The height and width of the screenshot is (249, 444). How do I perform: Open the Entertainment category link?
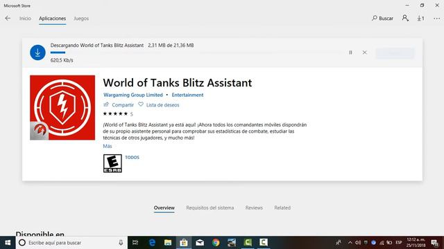(187, 95)
